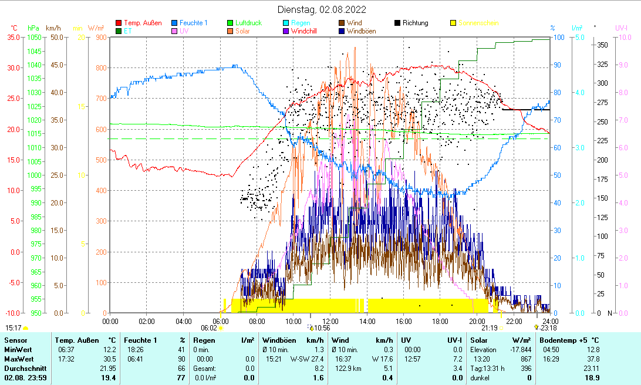This screenshot has height=385, width=641.
Task: Click the chart title 'Dienstag, 02.08.2022'
Action: click(322, 9)
